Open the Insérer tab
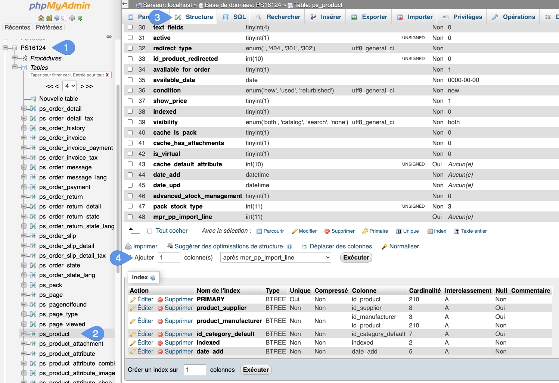 click(326, 17)
